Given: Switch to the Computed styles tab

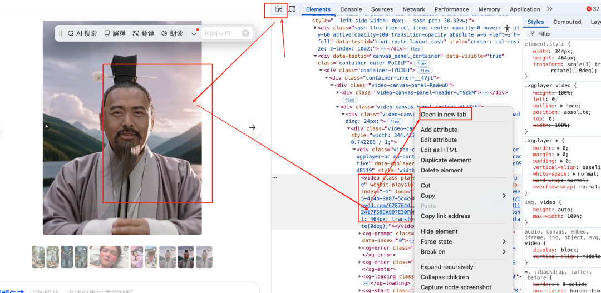Looking at the screenshot, I should tap(567, 22).
